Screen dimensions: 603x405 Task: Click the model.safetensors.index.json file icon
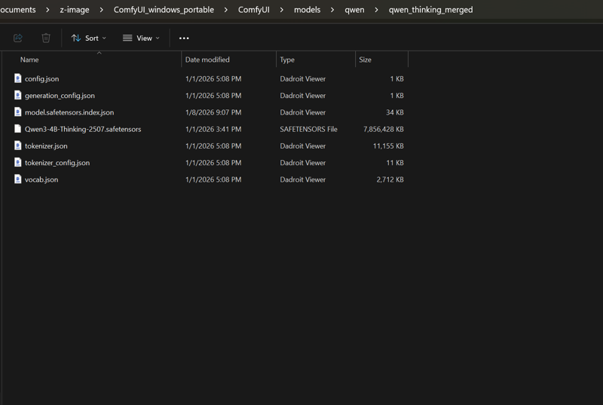(18, 112)
